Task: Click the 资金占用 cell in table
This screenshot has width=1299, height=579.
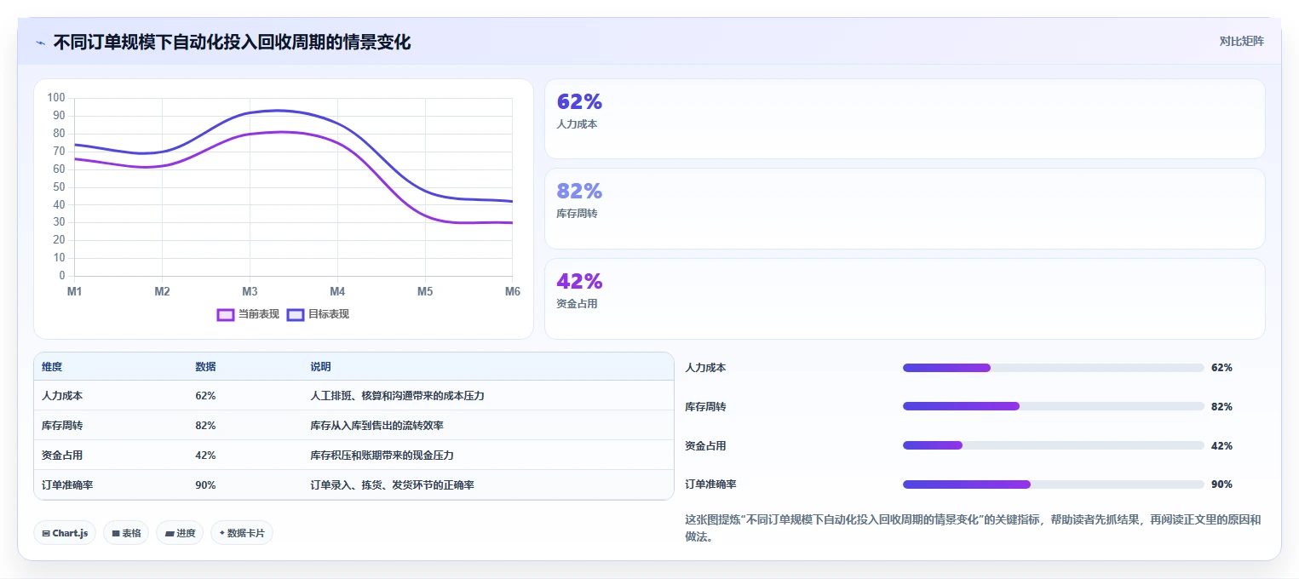Action: (x=62, y=456)
